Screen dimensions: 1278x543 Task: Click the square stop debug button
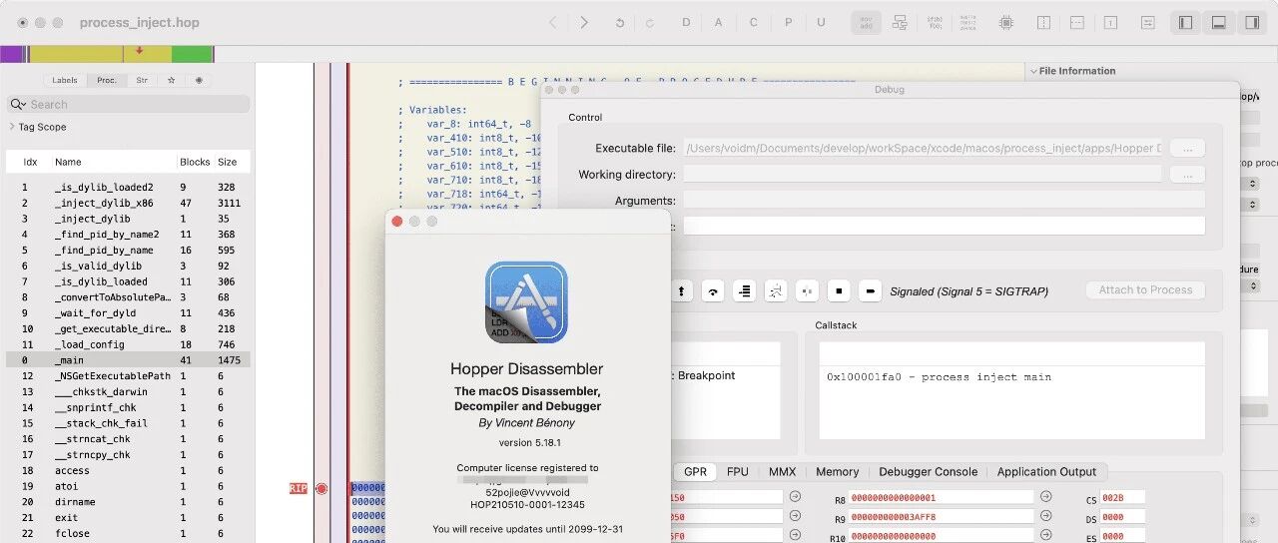(839, 290)
